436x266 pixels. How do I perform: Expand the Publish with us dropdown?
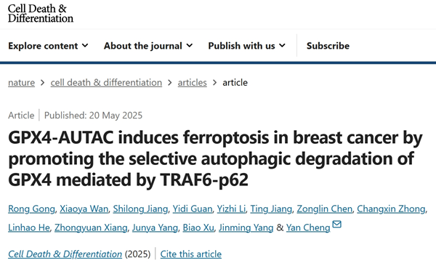pyautogui.click(x=246, y=46)
